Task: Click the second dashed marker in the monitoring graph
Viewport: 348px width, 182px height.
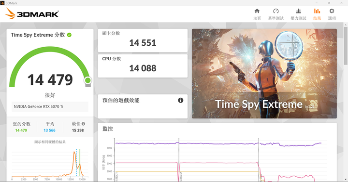Action: (x=179, y=160)
